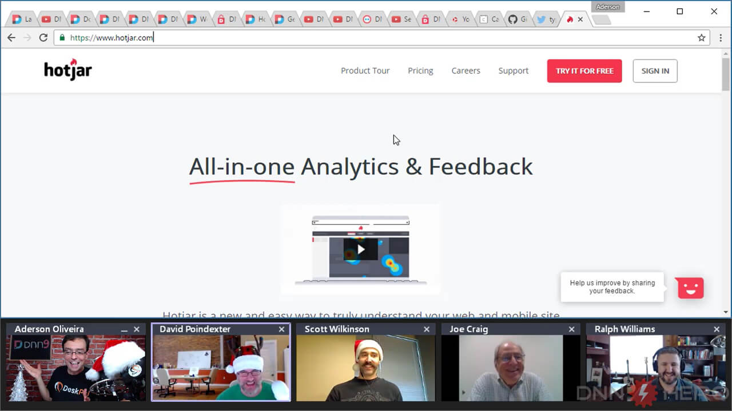Image resolution: width=732 pixels, height=411 pixels.
Task: Switch to the tab labeled Ca
Action: 489,19
